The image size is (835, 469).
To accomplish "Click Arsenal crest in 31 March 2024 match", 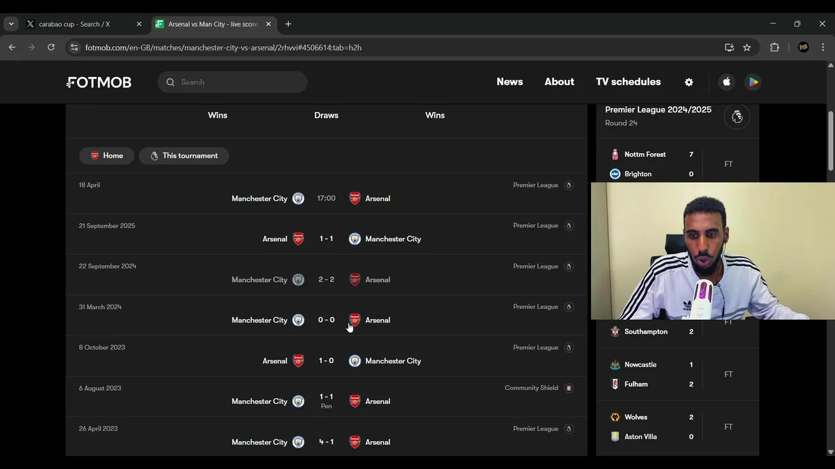I will pos(355,320).
